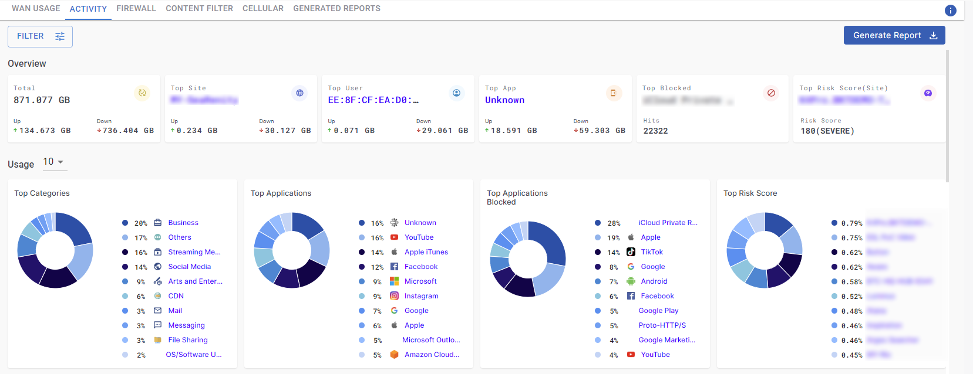973x374 pixels.
Task: Click the Top Blocked prohibited icon
Action: [x=771, y=93]
